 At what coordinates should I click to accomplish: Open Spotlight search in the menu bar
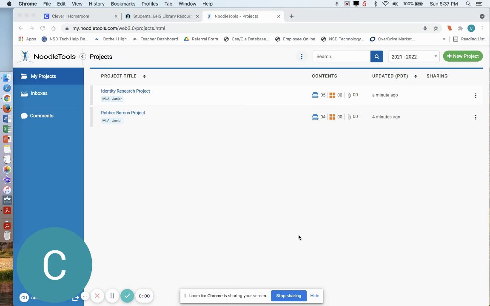coord(468,4)
